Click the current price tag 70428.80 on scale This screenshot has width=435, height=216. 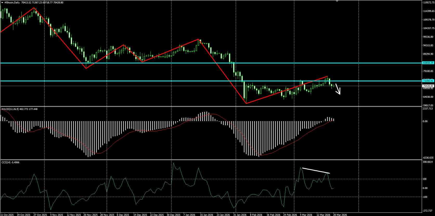point(428,86)
